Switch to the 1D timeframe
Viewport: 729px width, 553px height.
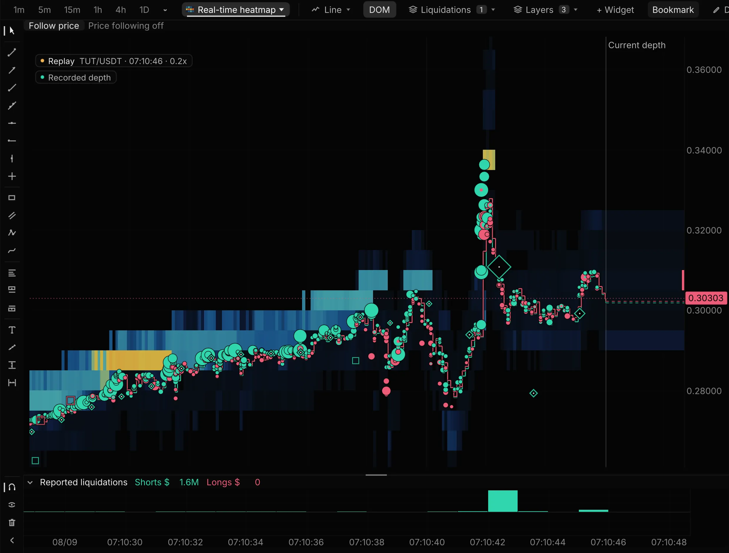(x=144, y=10)
